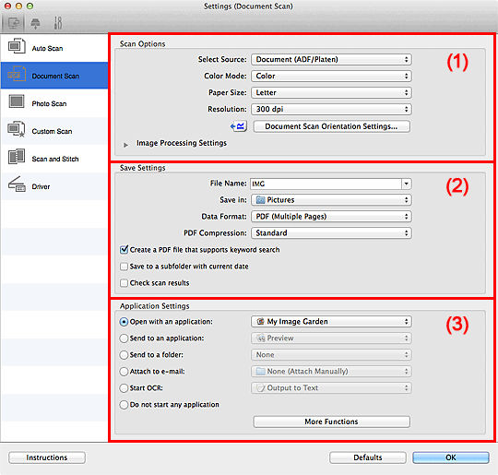Toggle Create a PDF file that supports keyword search
Image resolution: width=498 pixels, height=475 pixels.
click(124, 249)
